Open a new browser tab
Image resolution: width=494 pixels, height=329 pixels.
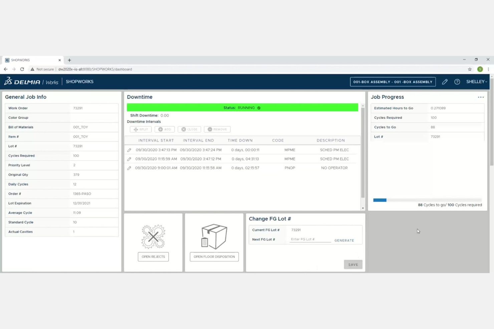pos(69,60)
